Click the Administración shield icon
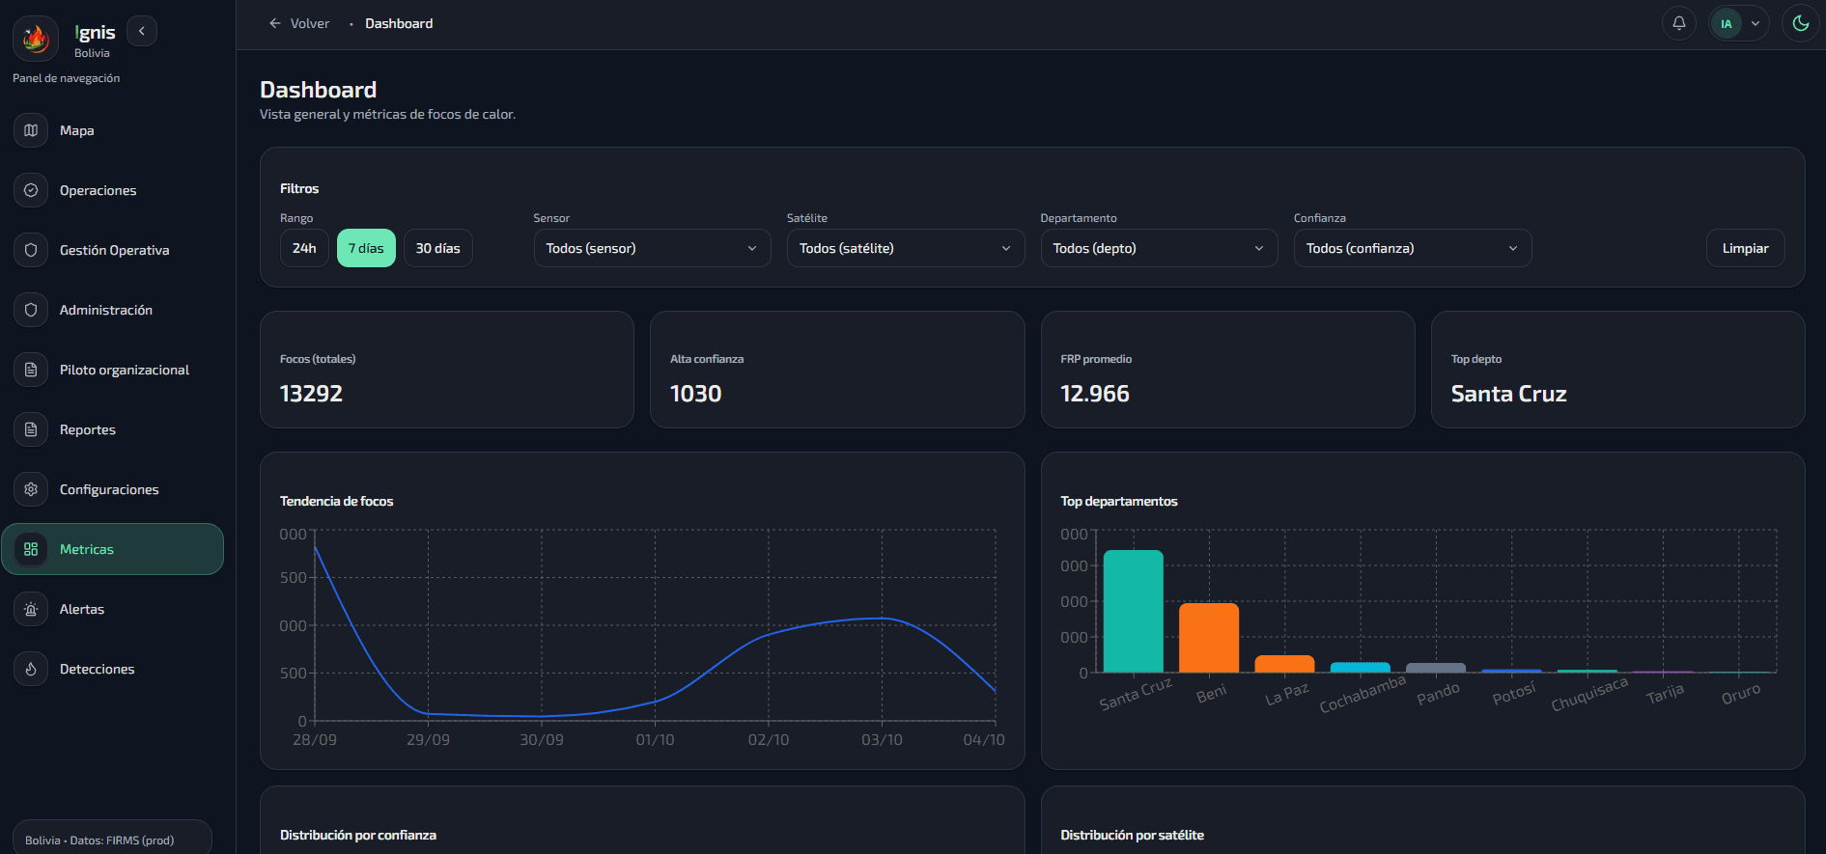 [31, 310]
